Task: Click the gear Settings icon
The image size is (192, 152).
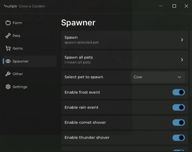Action: 8,87
